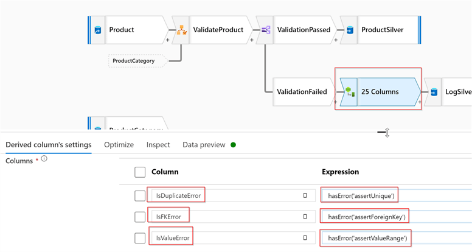Viewport: 472px width, 252px height.
Task: Click the ValidateProduct assert icon
Action: click(181, 29)
